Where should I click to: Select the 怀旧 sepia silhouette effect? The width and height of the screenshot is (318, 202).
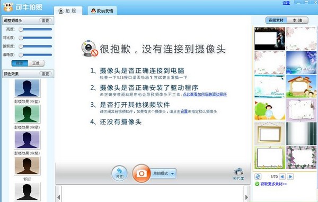[x=27, y=166]
